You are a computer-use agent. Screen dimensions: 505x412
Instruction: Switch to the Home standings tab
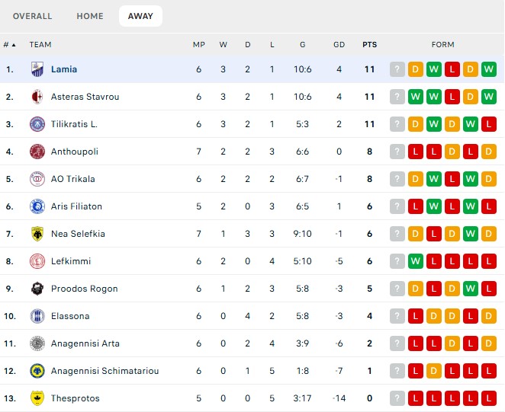click(90, 16)
